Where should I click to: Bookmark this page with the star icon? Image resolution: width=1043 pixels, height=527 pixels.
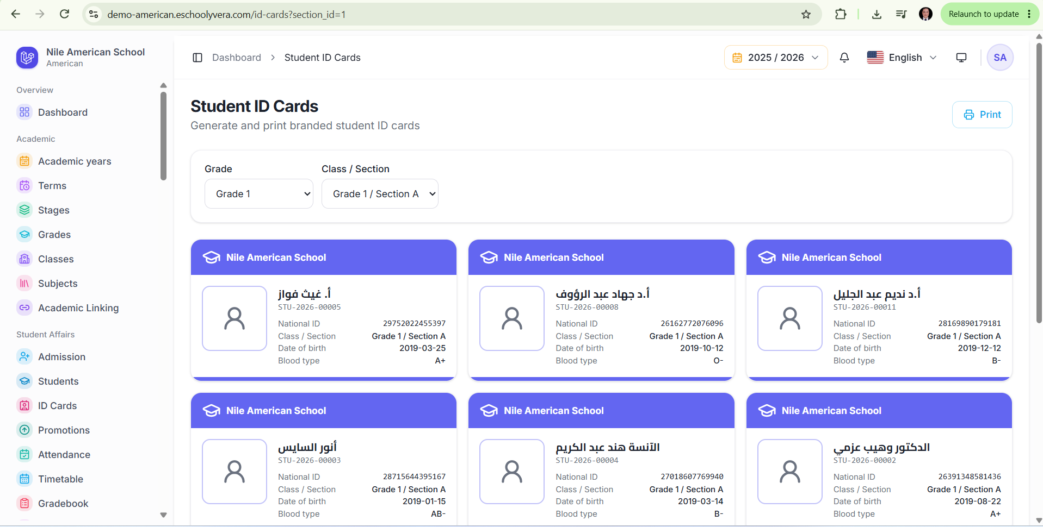(x=806, y=14)
